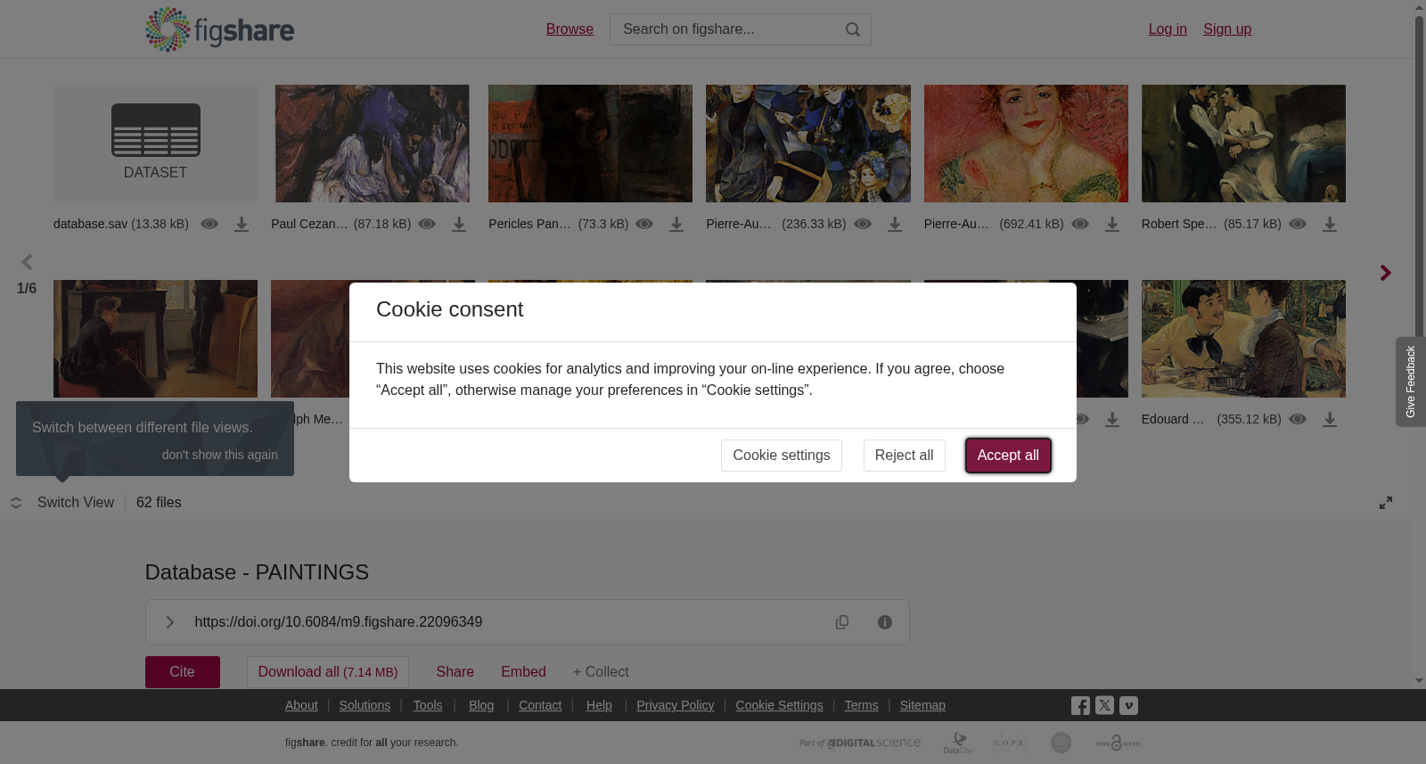The image size is (1426, 764).
Task: Accept all cookies
Action: pyautogui.click(x=1008, y=456)
